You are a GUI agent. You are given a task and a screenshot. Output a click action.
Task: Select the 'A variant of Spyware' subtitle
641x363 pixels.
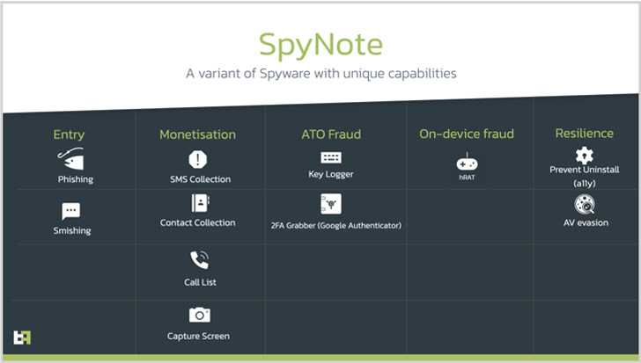320,74
